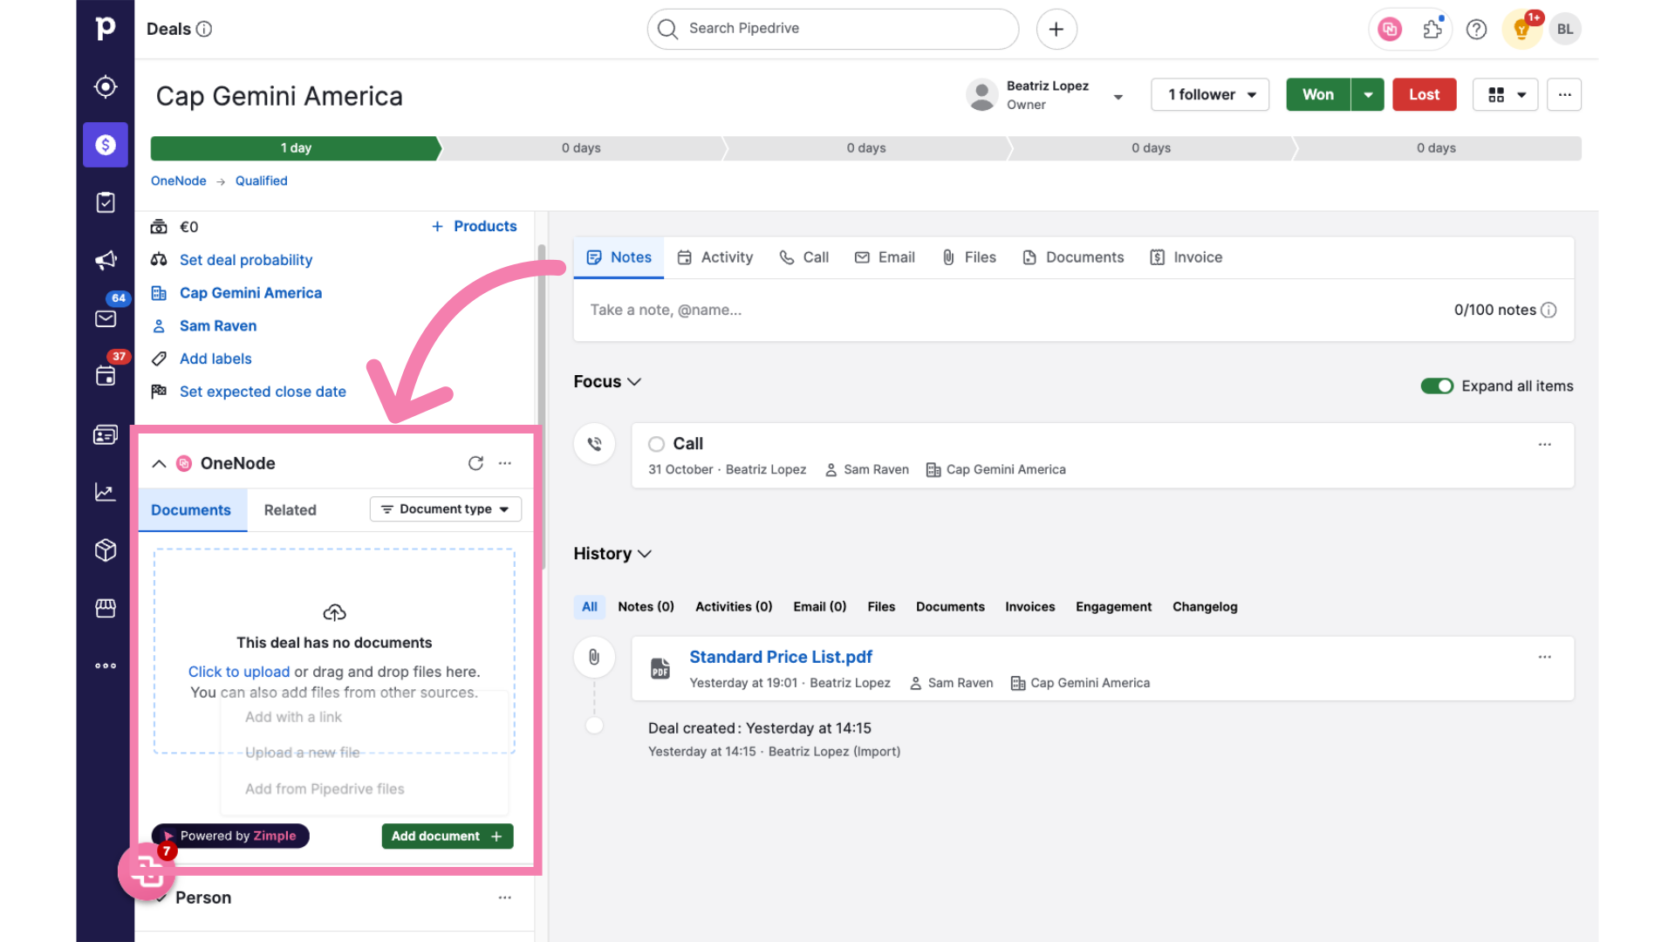Open Person section three-dot menu

505,898
